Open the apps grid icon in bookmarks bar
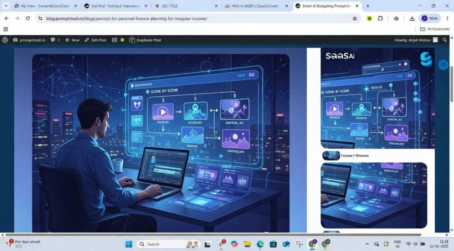 pyautogui.click(x=6, y=29)
